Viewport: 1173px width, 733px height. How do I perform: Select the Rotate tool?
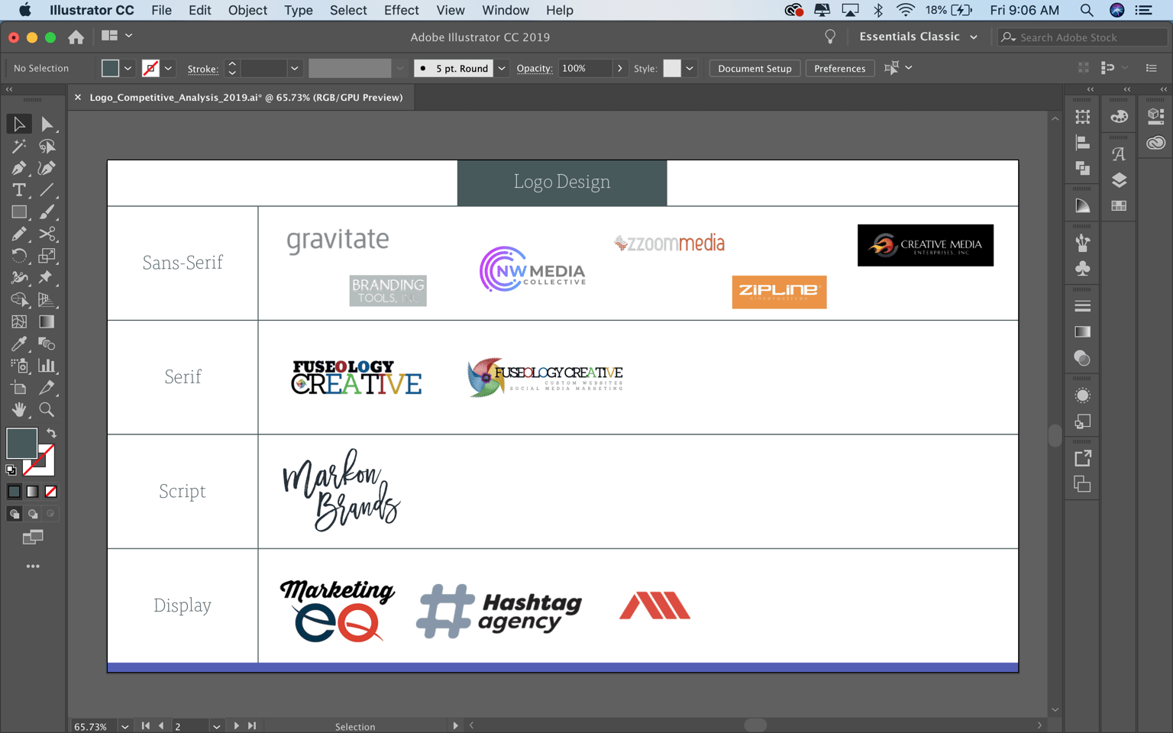18,256
